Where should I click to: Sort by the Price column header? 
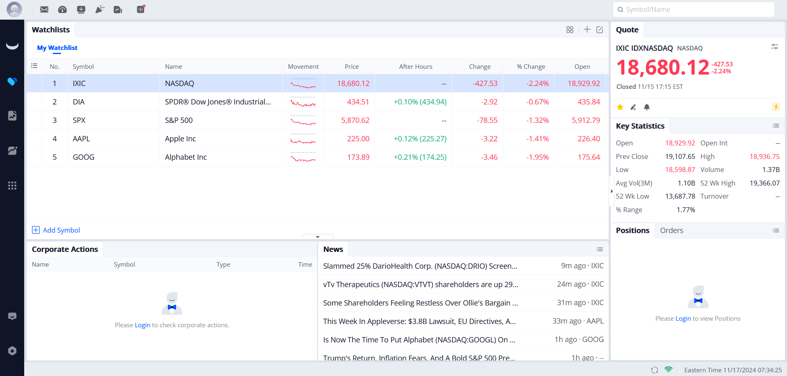click(x=351, y=66)
